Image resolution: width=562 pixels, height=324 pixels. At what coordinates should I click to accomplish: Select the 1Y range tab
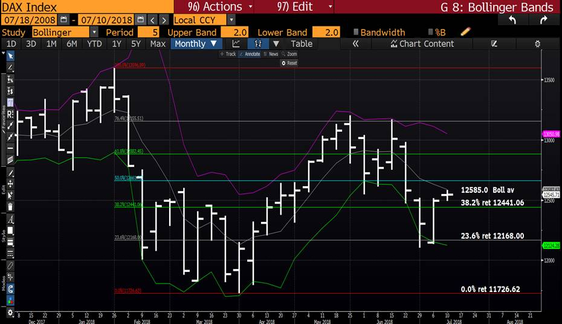117,44
